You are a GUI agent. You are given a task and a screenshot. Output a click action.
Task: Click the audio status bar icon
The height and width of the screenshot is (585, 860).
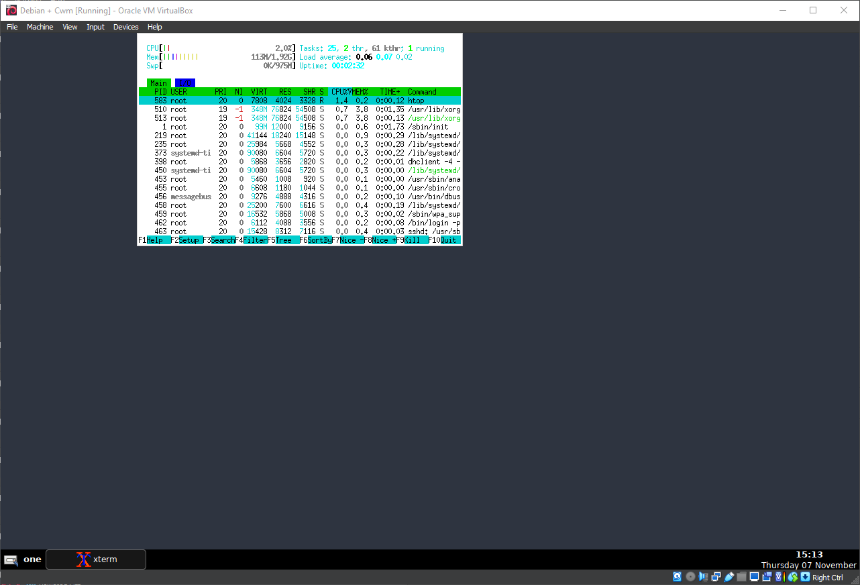703,577
